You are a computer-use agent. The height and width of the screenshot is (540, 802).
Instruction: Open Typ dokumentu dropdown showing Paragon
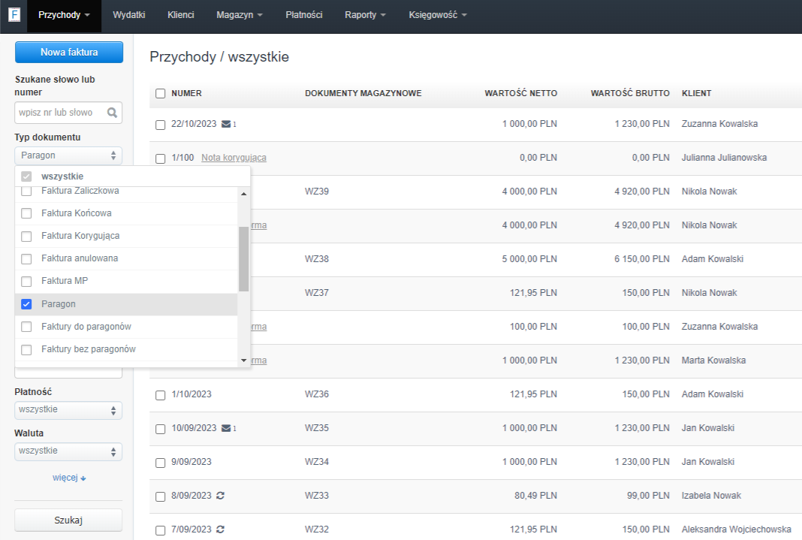(68, 155)
